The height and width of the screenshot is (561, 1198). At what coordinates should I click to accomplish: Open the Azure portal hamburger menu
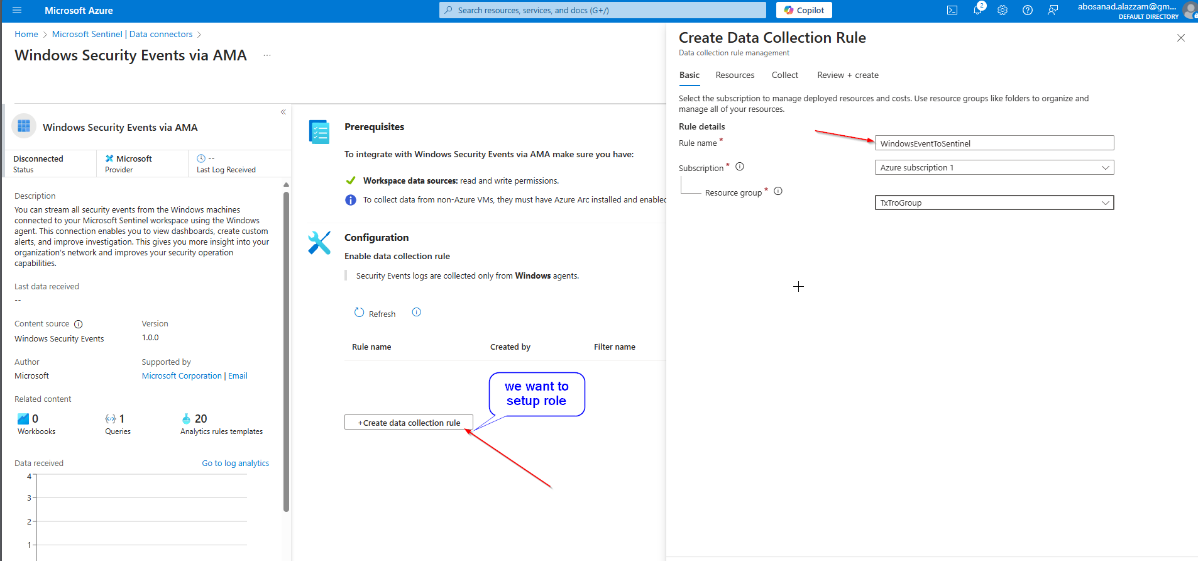point(17,10)
